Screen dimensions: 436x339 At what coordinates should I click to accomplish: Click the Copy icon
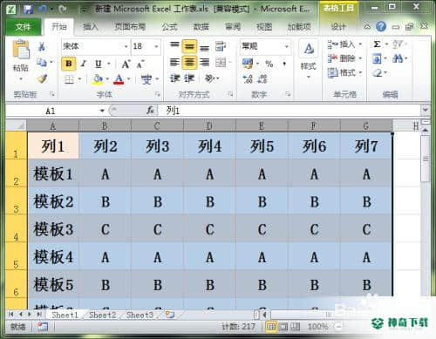coord(42,62)
